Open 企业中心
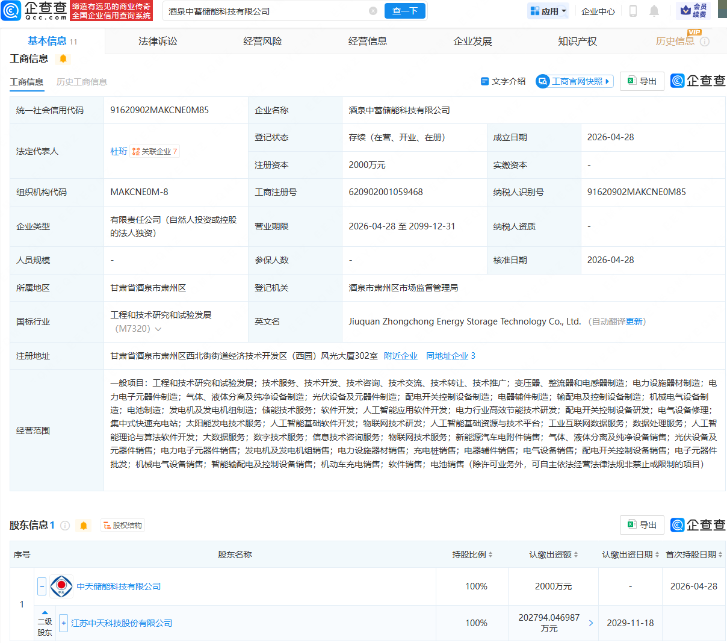Image resolution: width=727 pixels, height=643 pixels. tap(598, 11)
